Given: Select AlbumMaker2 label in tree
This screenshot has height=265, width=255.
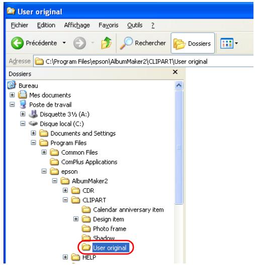Looking at the screenshot, I should (x=90, y=181).
